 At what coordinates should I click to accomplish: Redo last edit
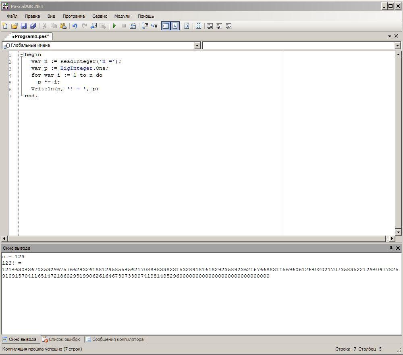84,26
